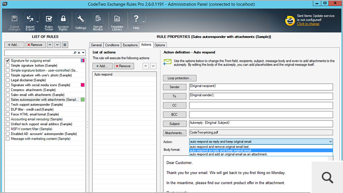Screen dimensions: 343x193
Task: Open the Import Export tool
Action: coord(30,22)
